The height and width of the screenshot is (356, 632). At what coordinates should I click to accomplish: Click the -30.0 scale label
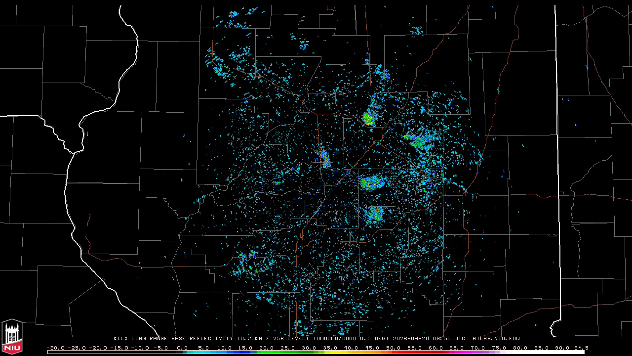click(x=56, y=348)
